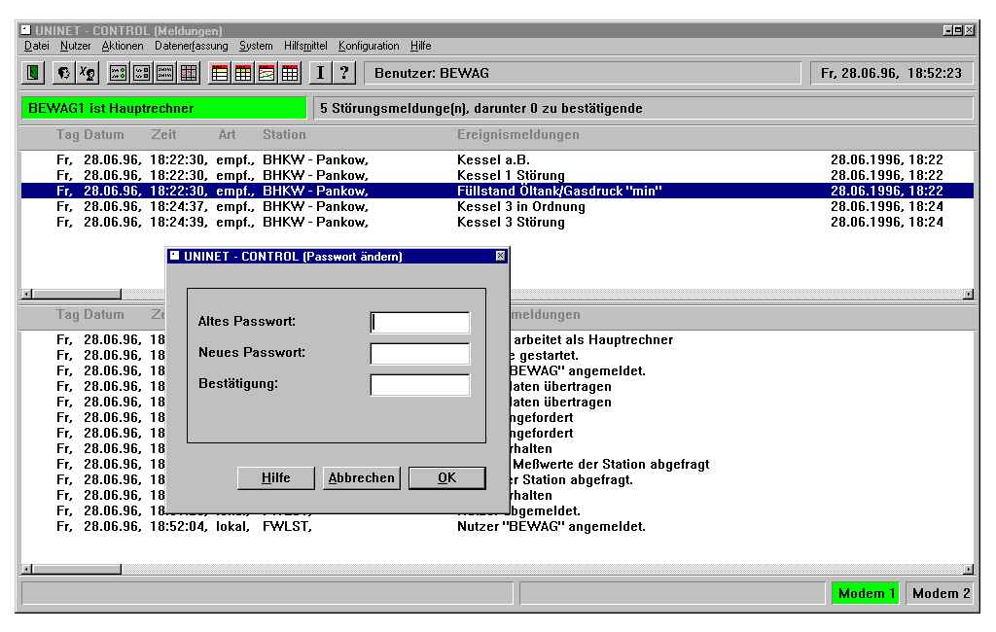Click left arrow of upper list scrollbar
The image size is (996, 632).
click(x=26, y=294)
